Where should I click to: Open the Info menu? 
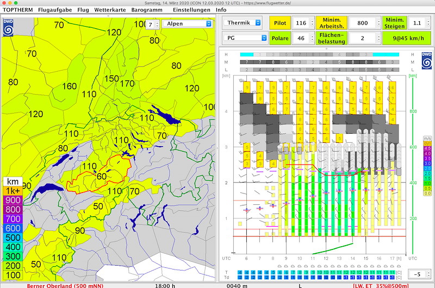[x=221, y=10]
